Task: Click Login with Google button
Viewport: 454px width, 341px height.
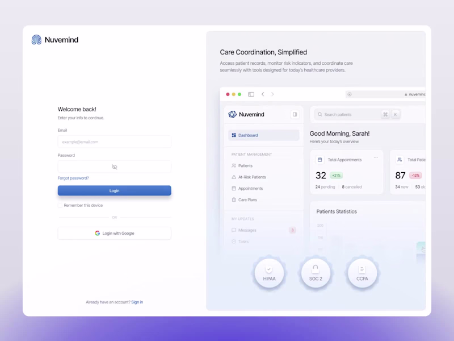Action: point(115,233)
